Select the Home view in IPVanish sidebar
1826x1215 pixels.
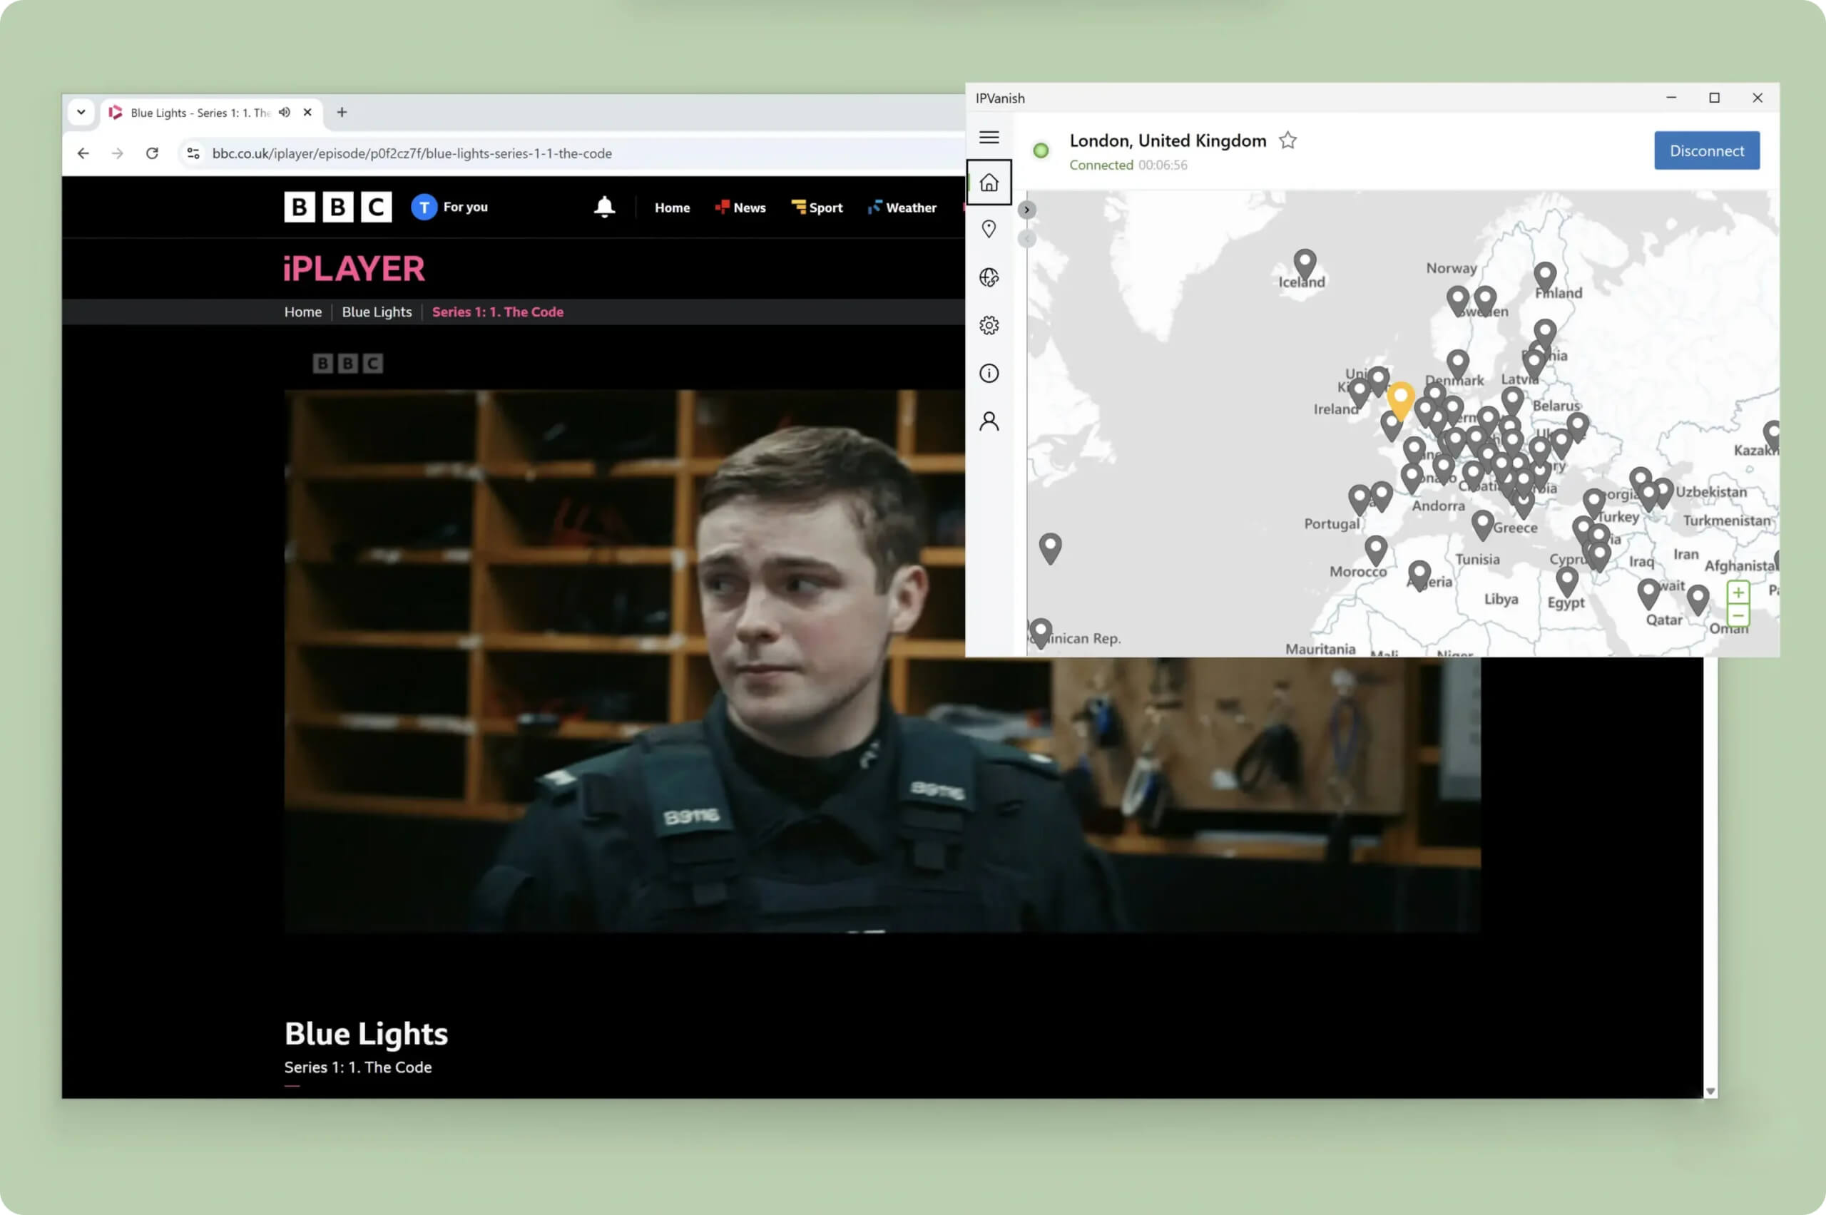(x=989, y=182)
